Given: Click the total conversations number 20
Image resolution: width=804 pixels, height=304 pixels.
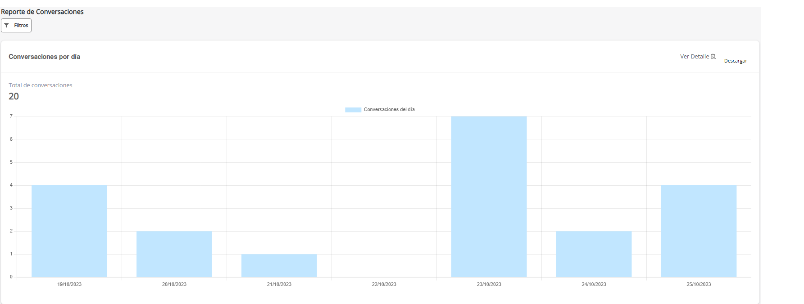Looking at the screenshot, I should coord(14,97).
